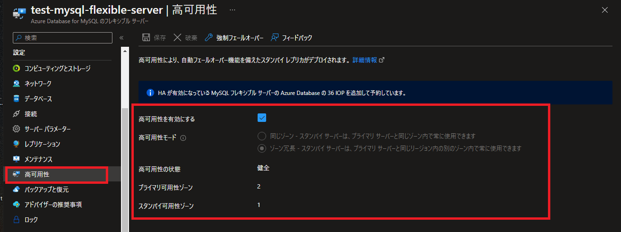Click the バックアップと復元 cloud icon
Viewport: 621px width, 232px height.
pos(16,189)
